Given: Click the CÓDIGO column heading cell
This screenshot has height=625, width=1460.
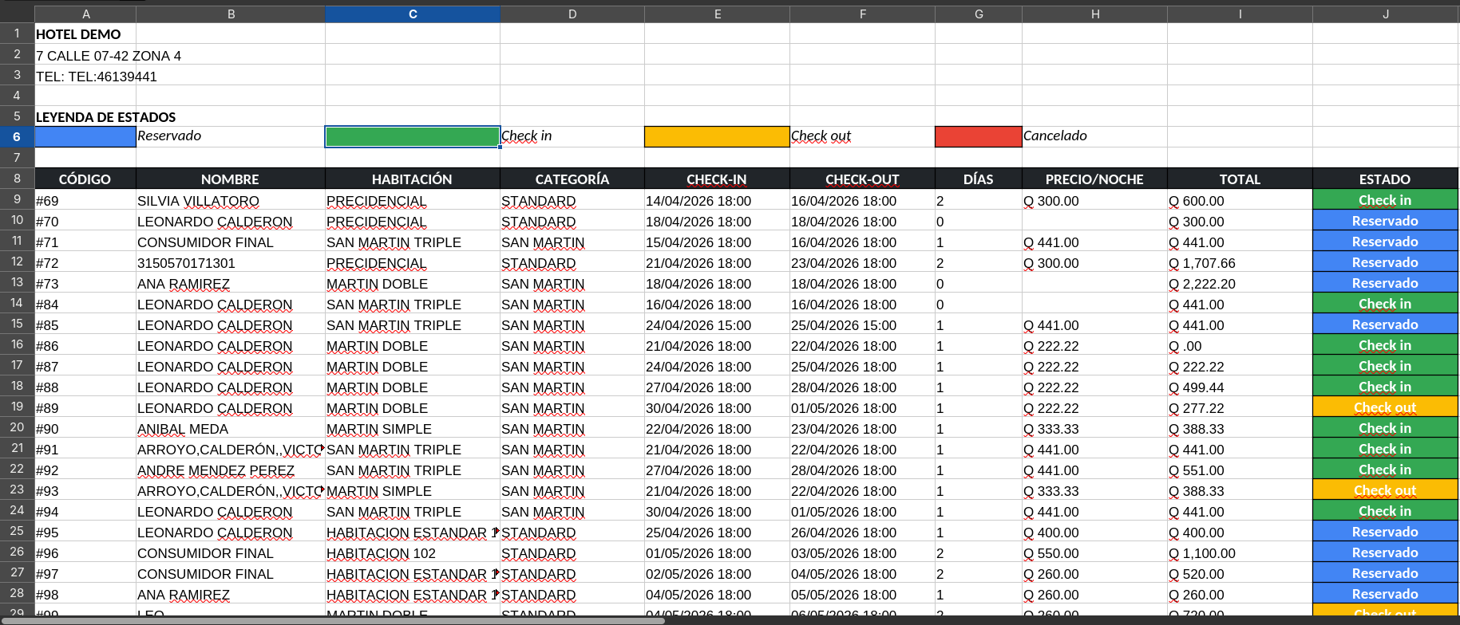Looking at the screenshot, I should 85,179.
